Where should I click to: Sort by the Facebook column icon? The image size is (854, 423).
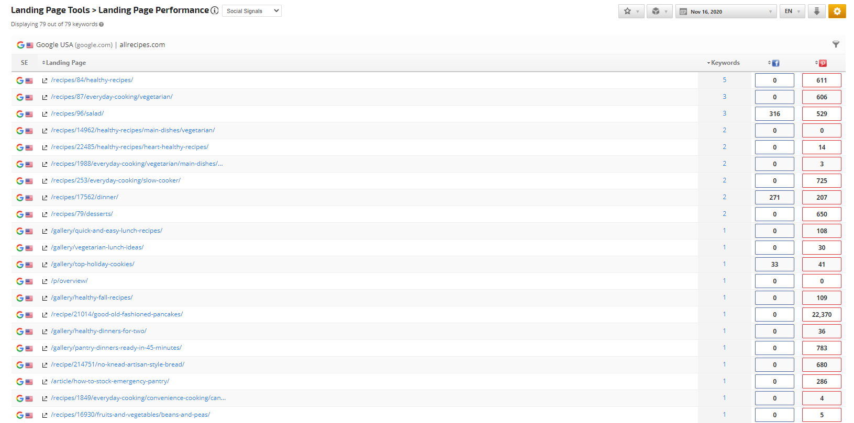coord(775,63)
